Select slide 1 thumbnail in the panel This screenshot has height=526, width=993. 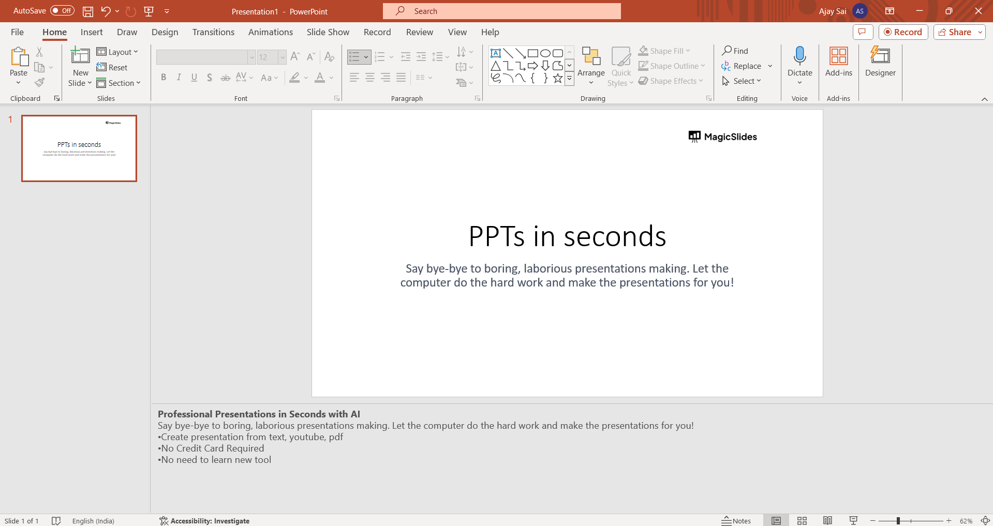coord(79,148)
